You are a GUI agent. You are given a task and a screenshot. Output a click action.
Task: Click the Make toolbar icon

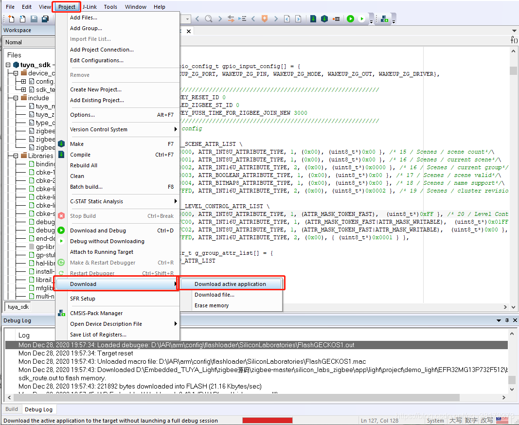coord(324,19)
